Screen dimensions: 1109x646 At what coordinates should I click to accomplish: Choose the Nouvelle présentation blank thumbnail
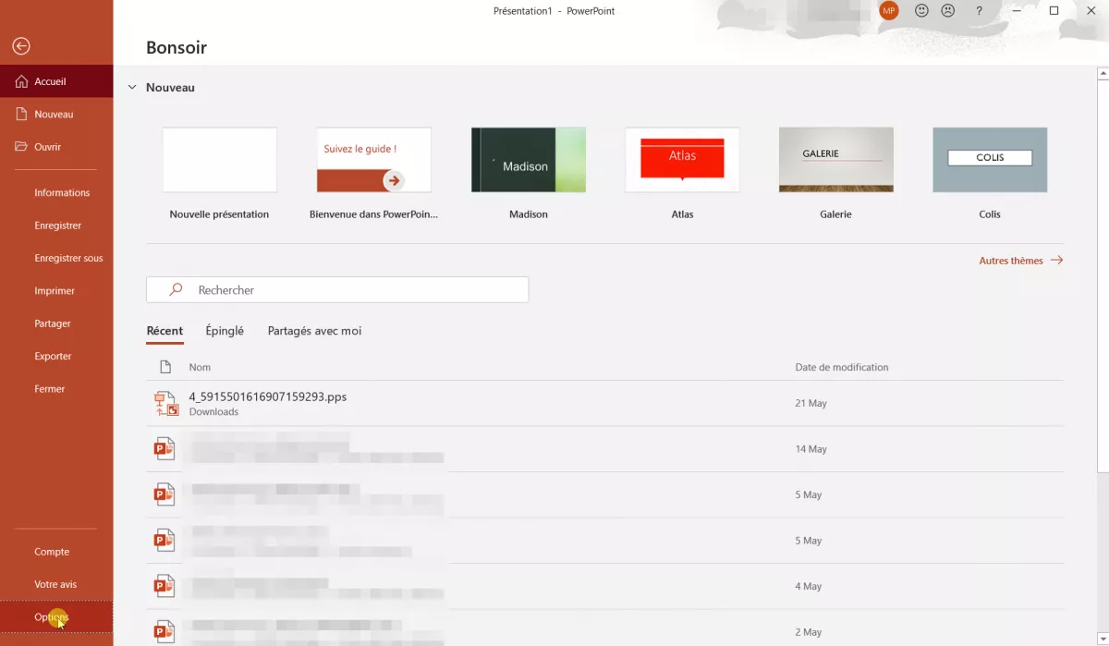[x=219, y=160]
